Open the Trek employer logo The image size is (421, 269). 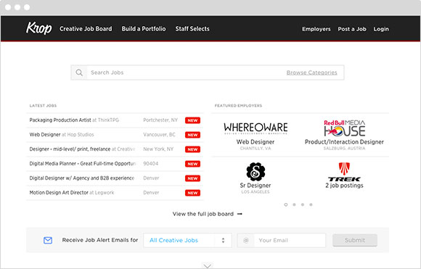coord(344,172)
